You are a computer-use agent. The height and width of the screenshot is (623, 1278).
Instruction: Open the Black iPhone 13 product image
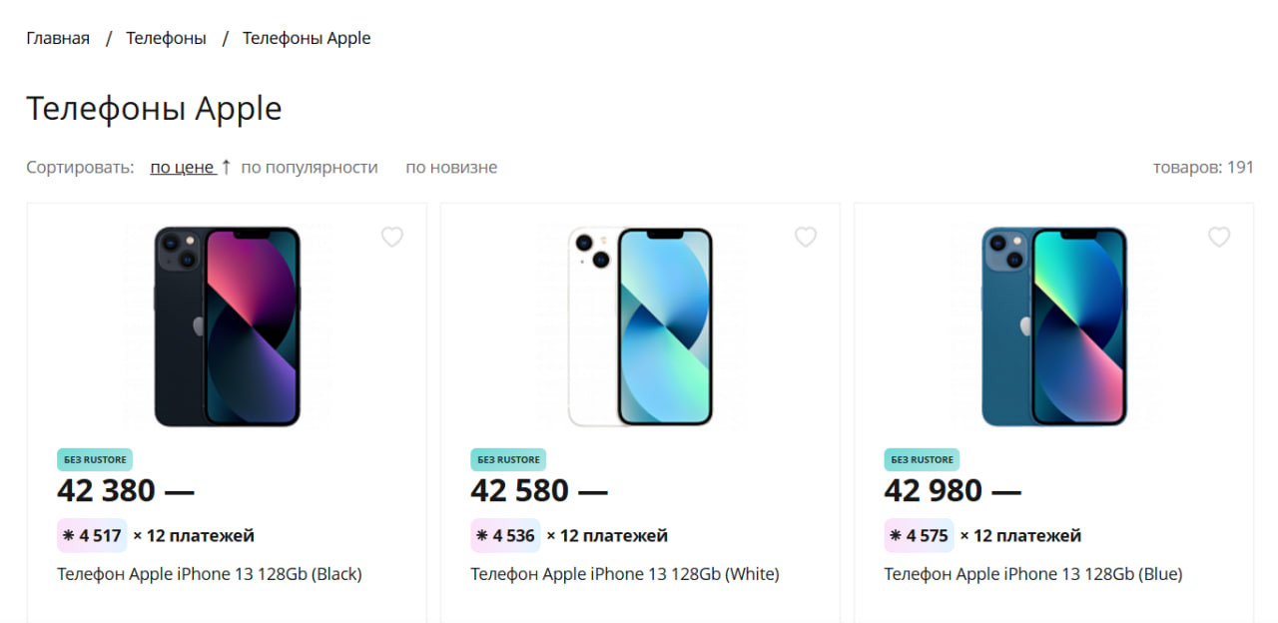pyautogui.click(x=227, y=326)
